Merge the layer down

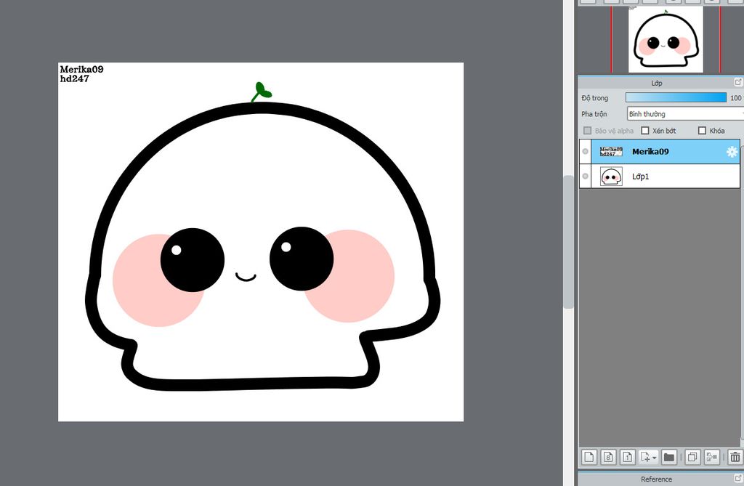pyautogui.click(x=711, y=457)
